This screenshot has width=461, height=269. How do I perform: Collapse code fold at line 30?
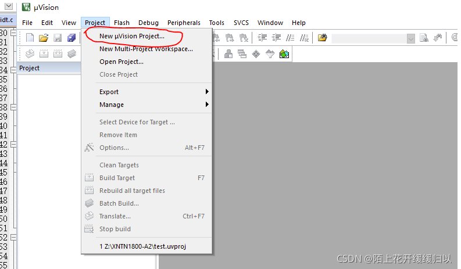click(13, 33)
